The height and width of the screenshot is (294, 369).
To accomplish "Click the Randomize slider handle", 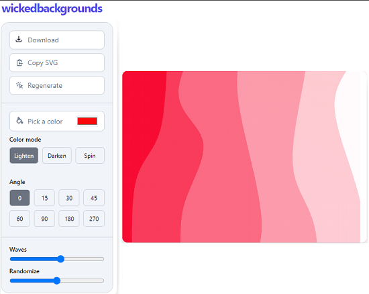I will click(x=57, y=281).
